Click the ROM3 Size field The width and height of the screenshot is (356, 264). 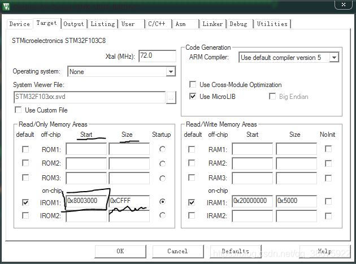129,178
